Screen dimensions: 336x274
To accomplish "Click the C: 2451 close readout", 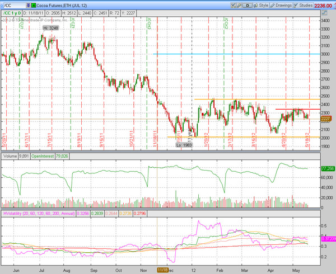I will tap(100, 13).
